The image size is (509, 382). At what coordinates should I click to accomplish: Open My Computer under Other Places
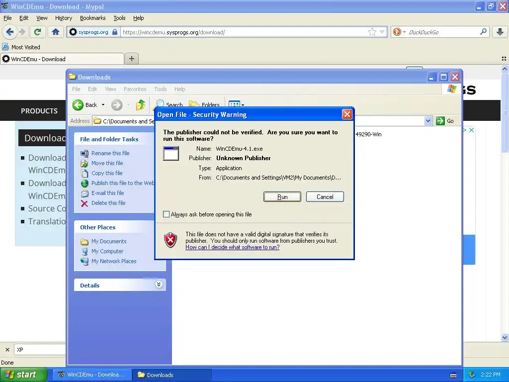click(107, 251)
